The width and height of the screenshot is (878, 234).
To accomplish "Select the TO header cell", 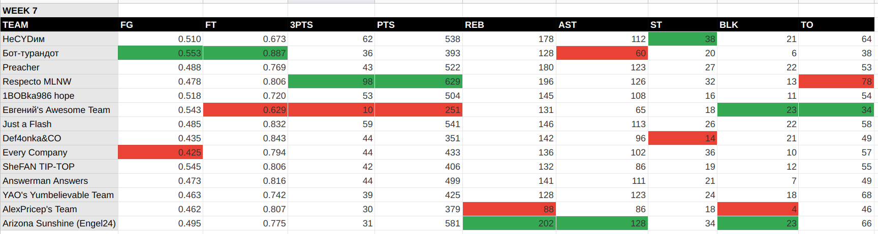I will point(836,25).
